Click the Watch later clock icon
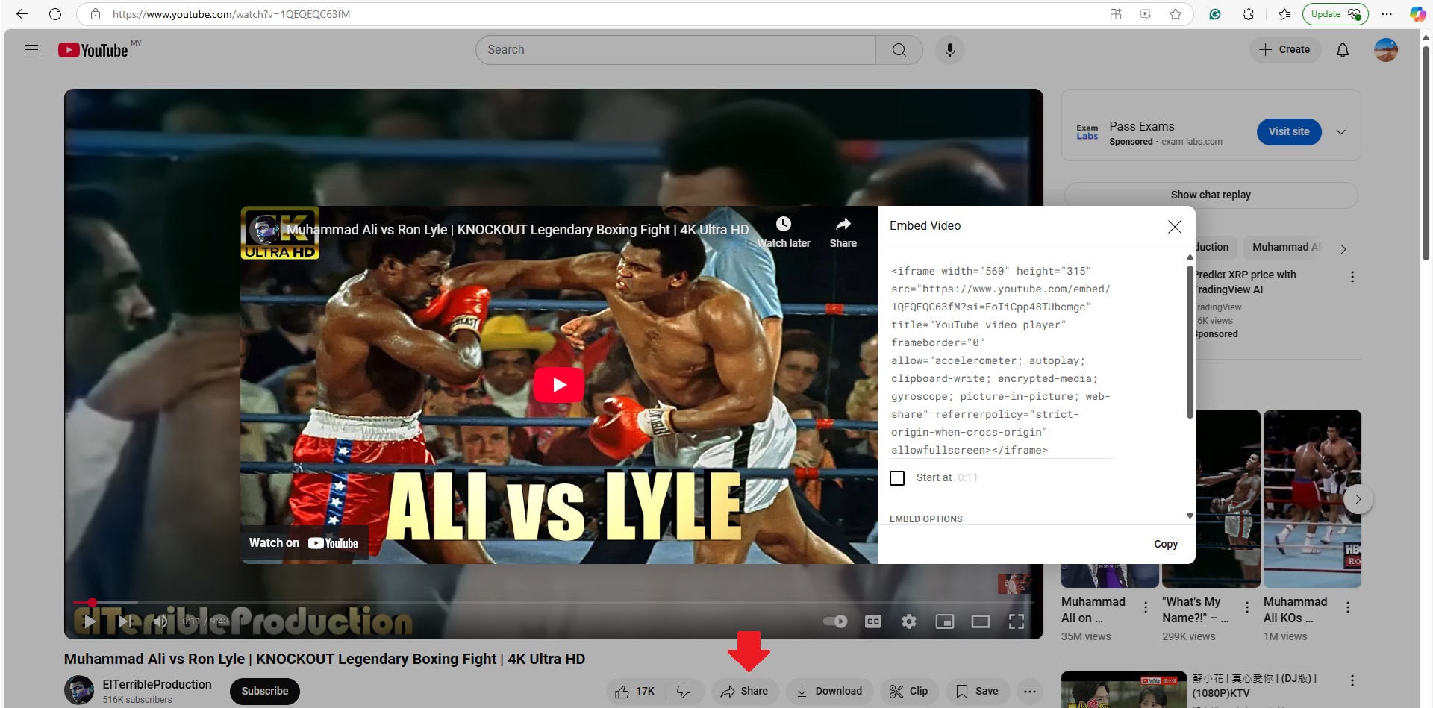This screenshot has width=1433, height=708. (x=783, y=225)
